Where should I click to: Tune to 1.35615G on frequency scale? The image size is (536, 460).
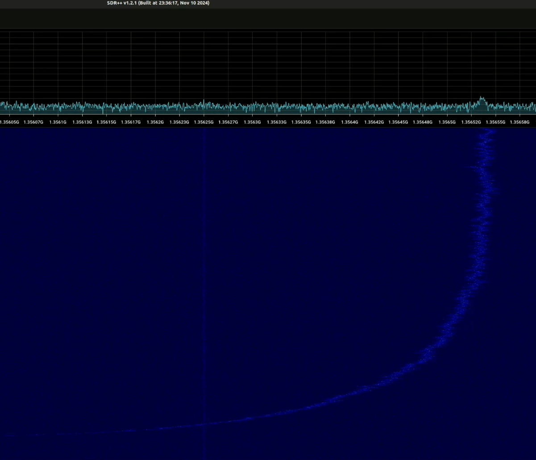point(106,122)
